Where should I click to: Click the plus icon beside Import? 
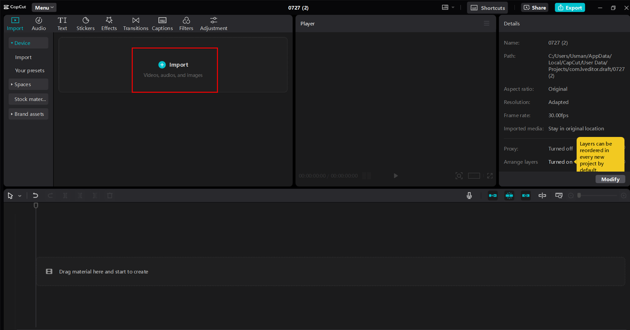click(162, 65)
